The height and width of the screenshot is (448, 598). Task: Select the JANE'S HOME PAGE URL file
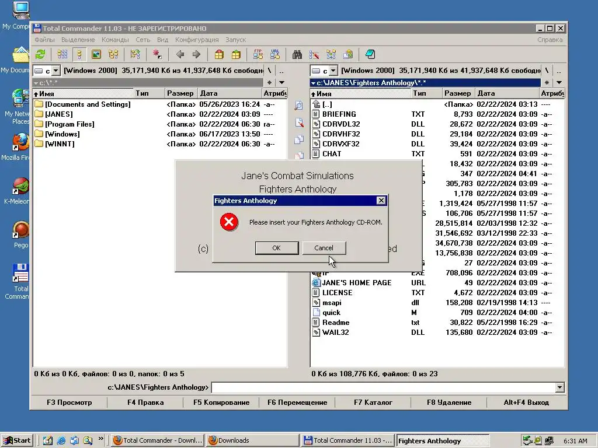437,283
